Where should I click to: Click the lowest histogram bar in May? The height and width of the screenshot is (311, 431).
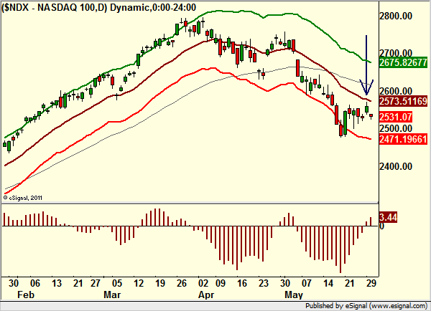click(x=340, y=249)
